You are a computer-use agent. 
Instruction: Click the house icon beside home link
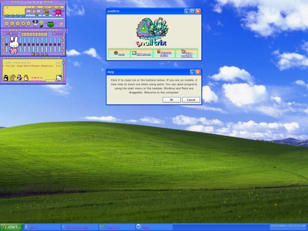[x=116, y=52]
